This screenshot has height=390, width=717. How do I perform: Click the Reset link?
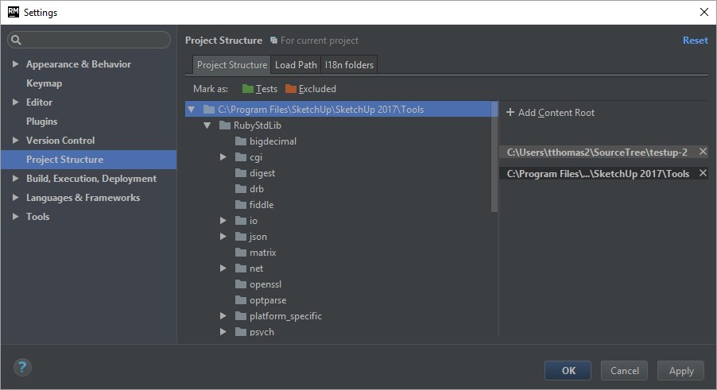point(695,41)
